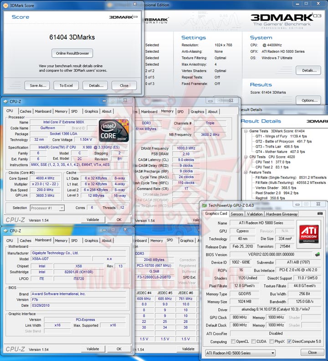Click the BIOS Version VER012.020.000.001.000000 field
The height and width of the screenshot is (361, 328).
tap(271, 254)
